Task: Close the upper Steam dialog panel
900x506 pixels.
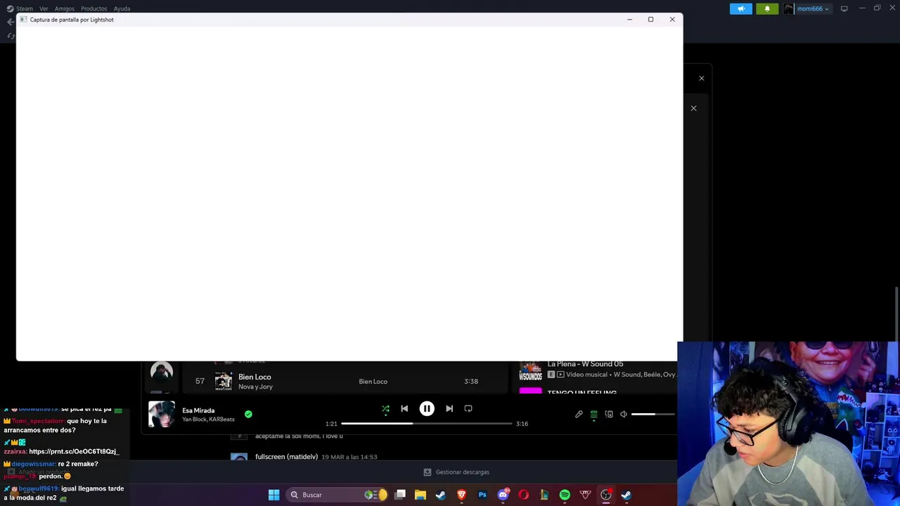Action: (701, 78)
